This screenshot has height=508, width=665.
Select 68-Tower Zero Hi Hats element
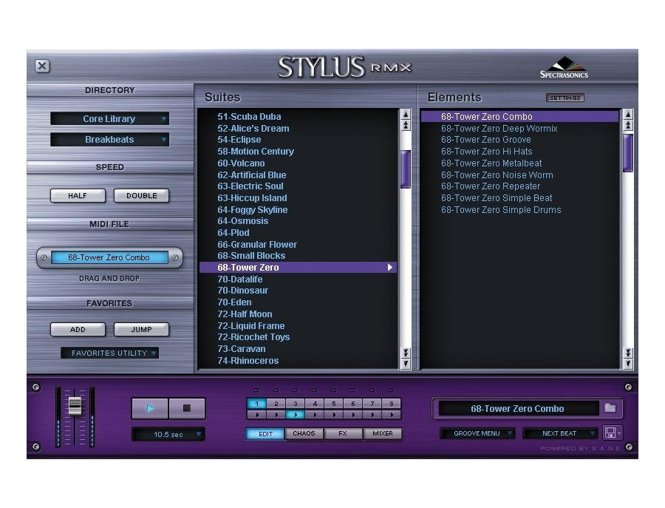486,152
